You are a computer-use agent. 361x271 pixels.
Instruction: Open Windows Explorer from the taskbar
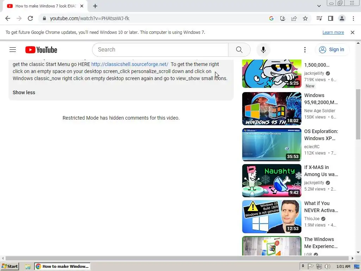[28, 266]
